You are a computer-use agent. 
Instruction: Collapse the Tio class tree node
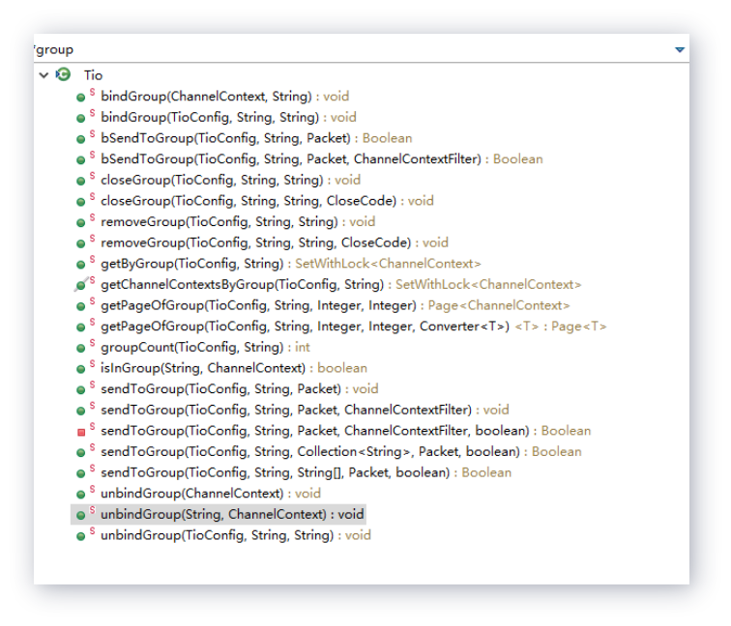(x=44, y=75)
